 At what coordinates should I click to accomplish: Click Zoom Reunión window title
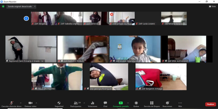(10, 2)
